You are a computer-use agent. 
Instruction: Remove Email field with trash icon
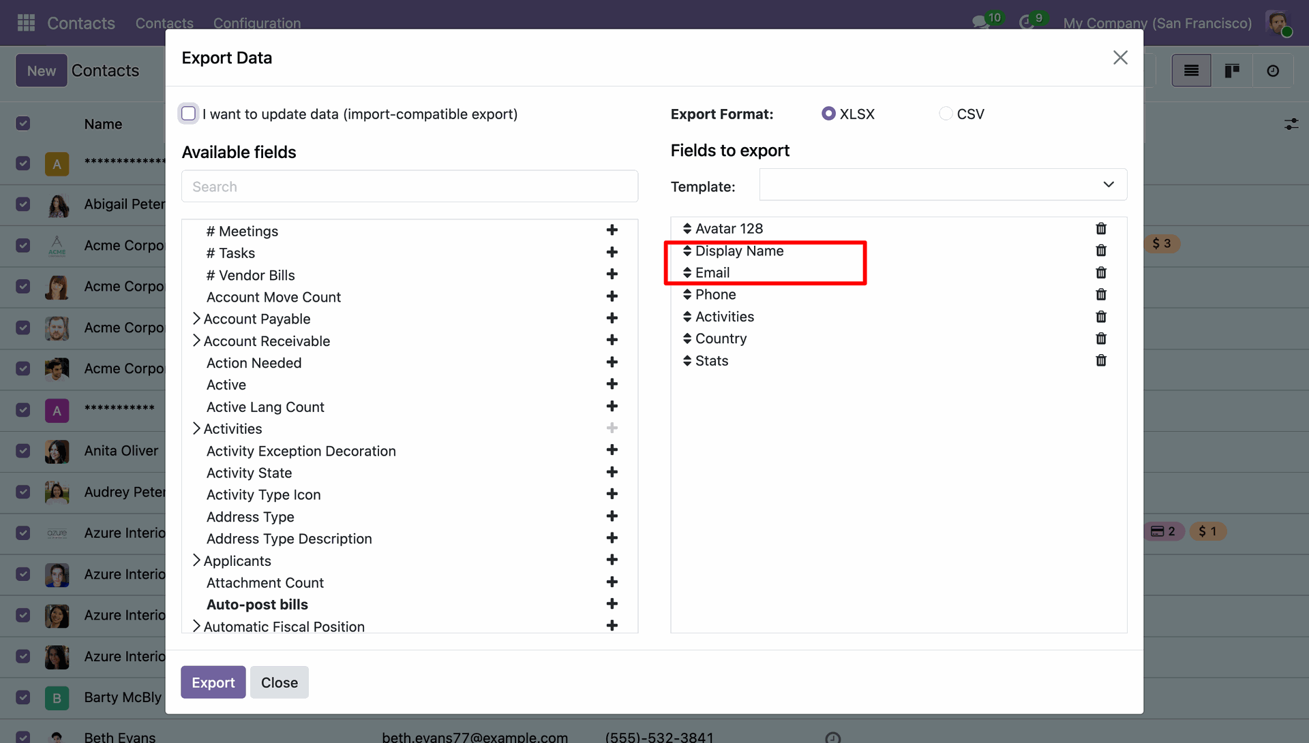1100,272
